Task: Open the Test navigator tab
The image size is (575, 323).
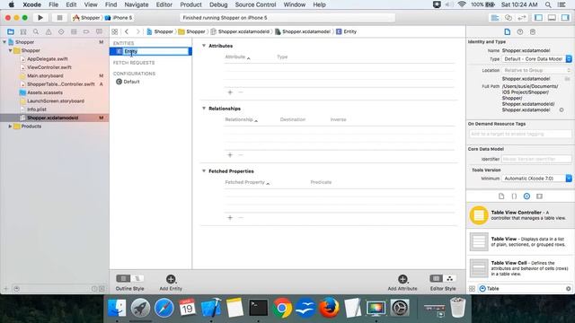Action: [61, 32]
